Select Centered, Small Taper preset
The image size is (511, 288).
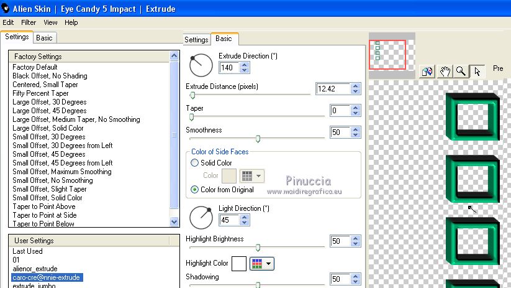(x=45, y=85)
